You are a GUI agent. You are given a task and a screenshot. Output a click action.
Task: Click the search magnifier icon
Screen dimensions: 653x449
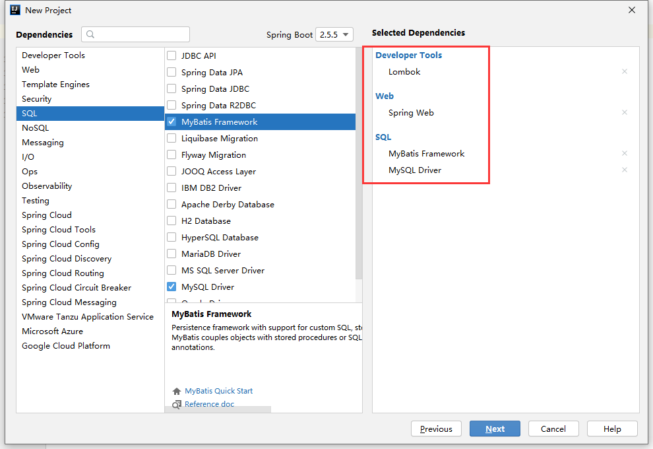coord(90,34)
